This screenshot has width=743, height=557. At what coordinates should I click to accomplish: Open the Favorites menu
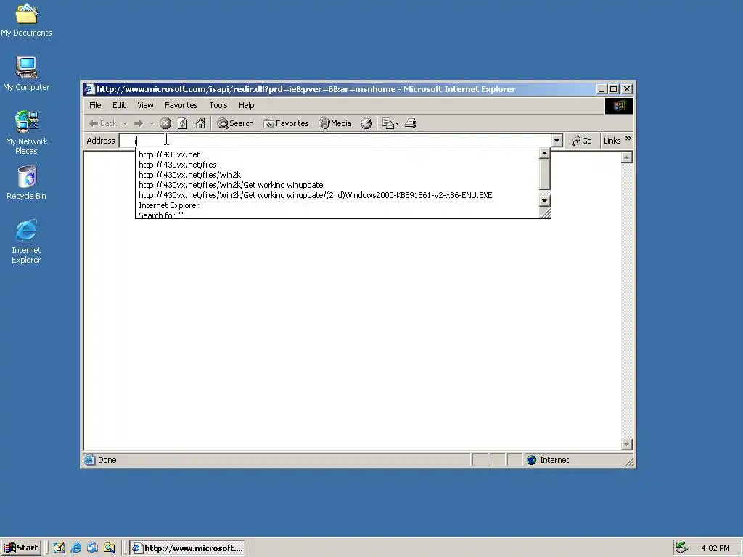[x=181, y=105]
